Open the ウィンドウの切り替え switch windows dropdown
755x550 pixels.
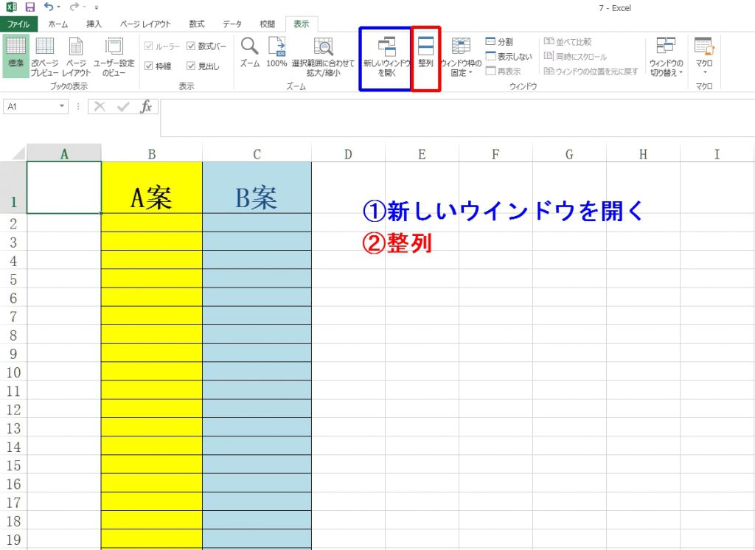point(666,58)
